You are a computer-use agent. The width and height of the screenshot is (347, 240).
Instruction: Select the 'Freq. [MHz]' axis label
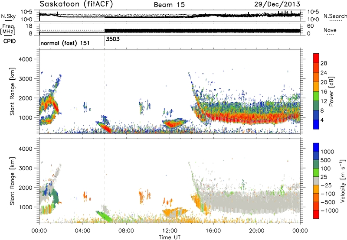(x=8, y=29)
